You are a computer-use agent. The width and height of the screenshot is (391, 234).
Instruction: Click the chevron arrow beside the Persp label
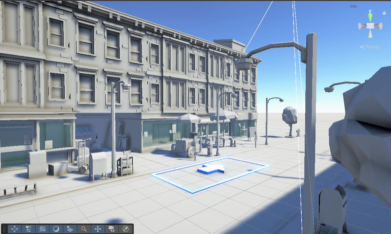point(362,46)
